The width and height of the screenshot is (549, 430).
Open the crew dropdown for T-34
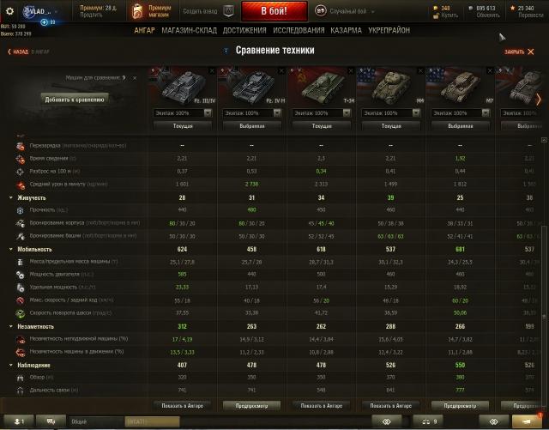click(x=322, y=112)
